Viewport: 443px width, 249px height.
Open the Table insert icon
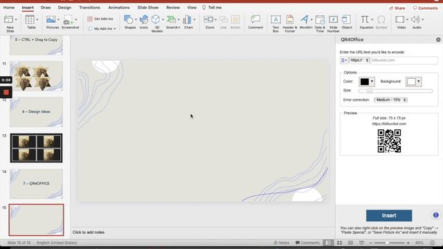point(30,19)
